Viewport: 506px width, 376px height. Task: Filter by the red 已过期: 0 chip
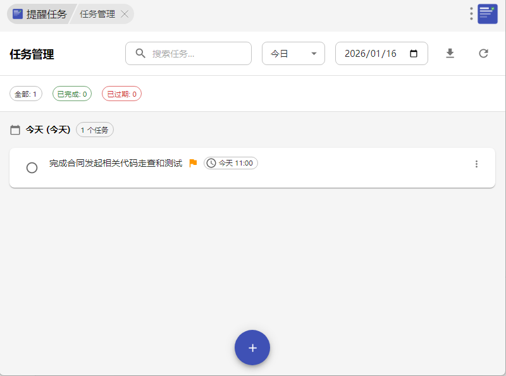pyautogui.click(x=121, y=94)
